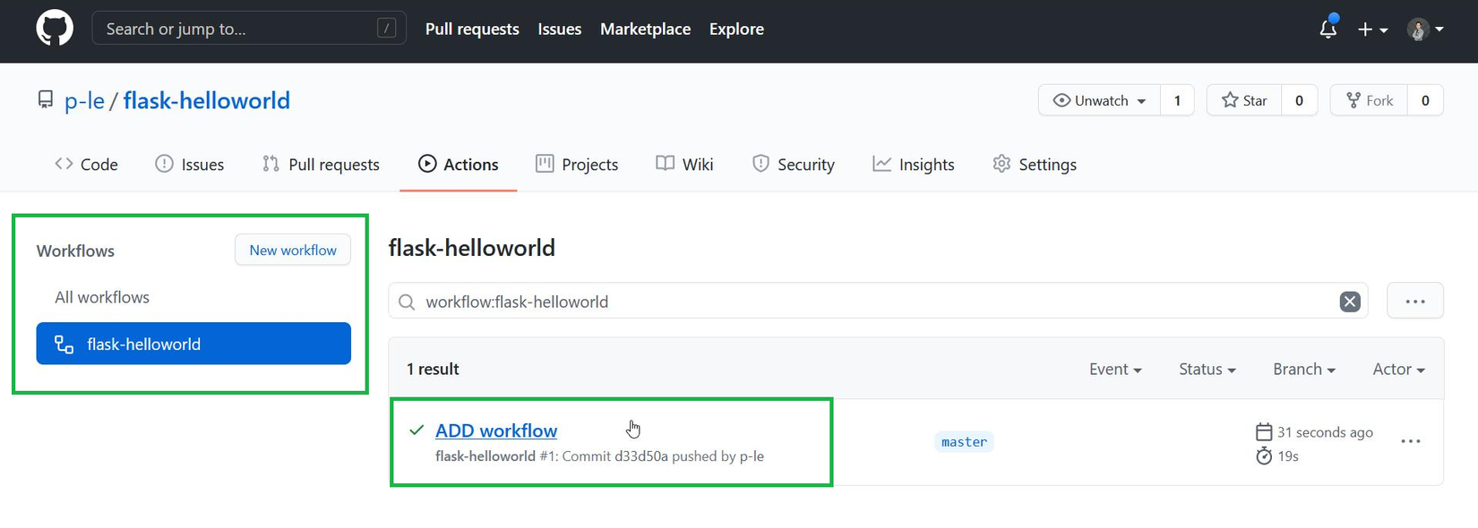
Task: Switch to the Code tab
Action: click(x=87, y=165)
